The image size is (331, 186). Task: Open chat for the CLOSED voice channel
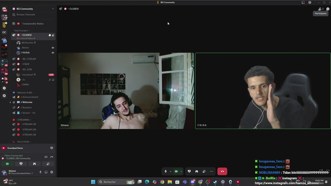click(50, 35)
